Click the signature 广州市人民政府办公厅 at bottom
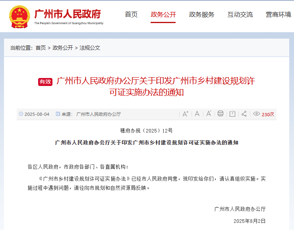 (x=240, y=209)
